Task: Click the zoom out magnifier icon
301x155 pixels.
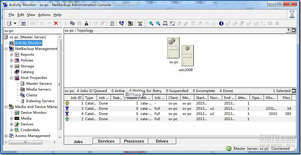Action: [x=158, y=23]
